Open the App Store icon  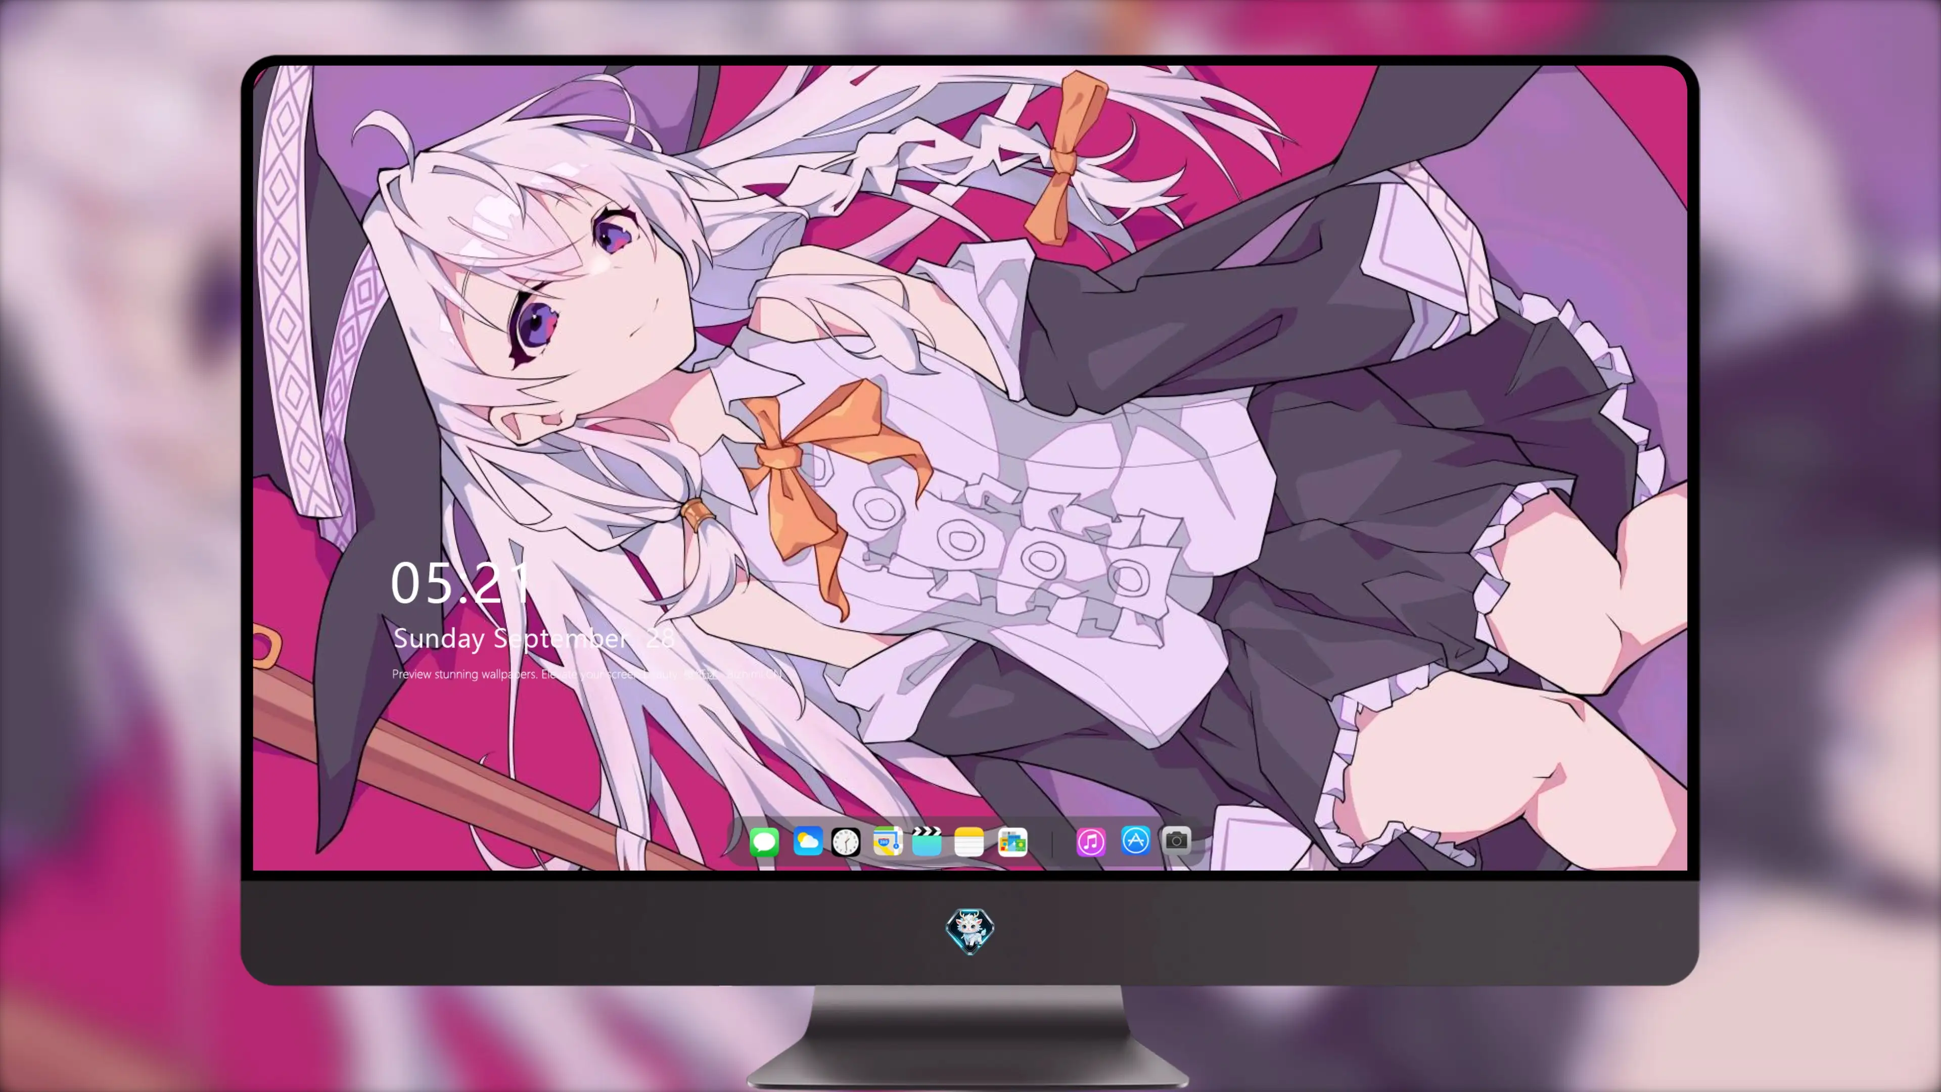[1135, 840]
